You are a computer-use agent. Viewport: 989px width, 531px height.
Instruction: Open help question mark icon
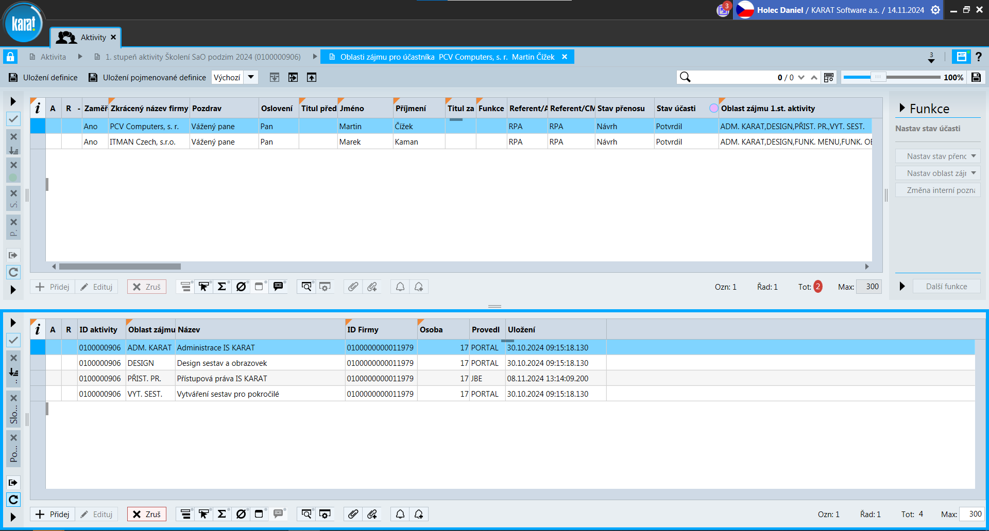(979, 57)
